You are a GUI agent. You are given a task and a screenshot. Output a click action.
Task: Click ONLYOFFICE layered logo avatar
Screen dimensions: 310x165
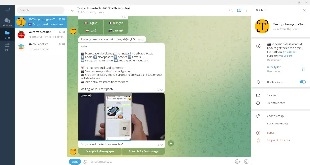pyautogui.click(x=21, y=47)
